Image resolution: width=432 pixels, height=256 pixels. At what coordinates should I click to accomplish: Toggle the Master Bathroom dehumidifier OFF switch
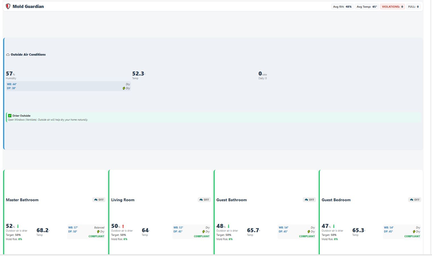click(x=99, y=200)
